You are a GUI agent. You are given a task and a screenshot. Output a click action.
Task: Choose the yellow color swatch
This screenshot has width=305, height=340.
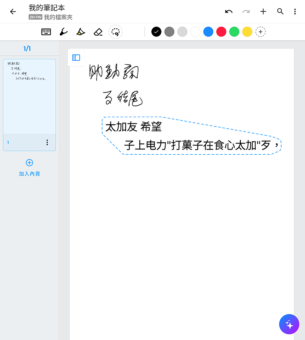[x=247, y=32]
